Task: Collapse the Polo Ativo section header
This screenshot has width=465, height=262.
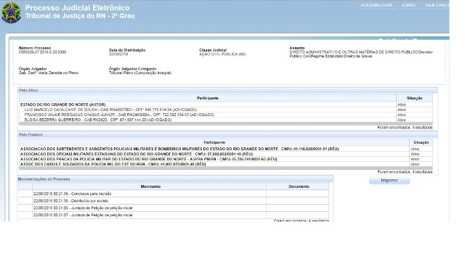Action: coord(227,90)
